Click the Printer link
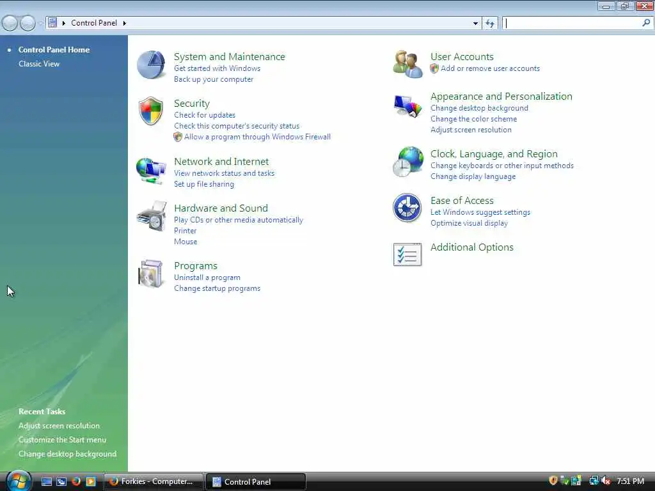This screenshot has width=655, height=491. 185,231
